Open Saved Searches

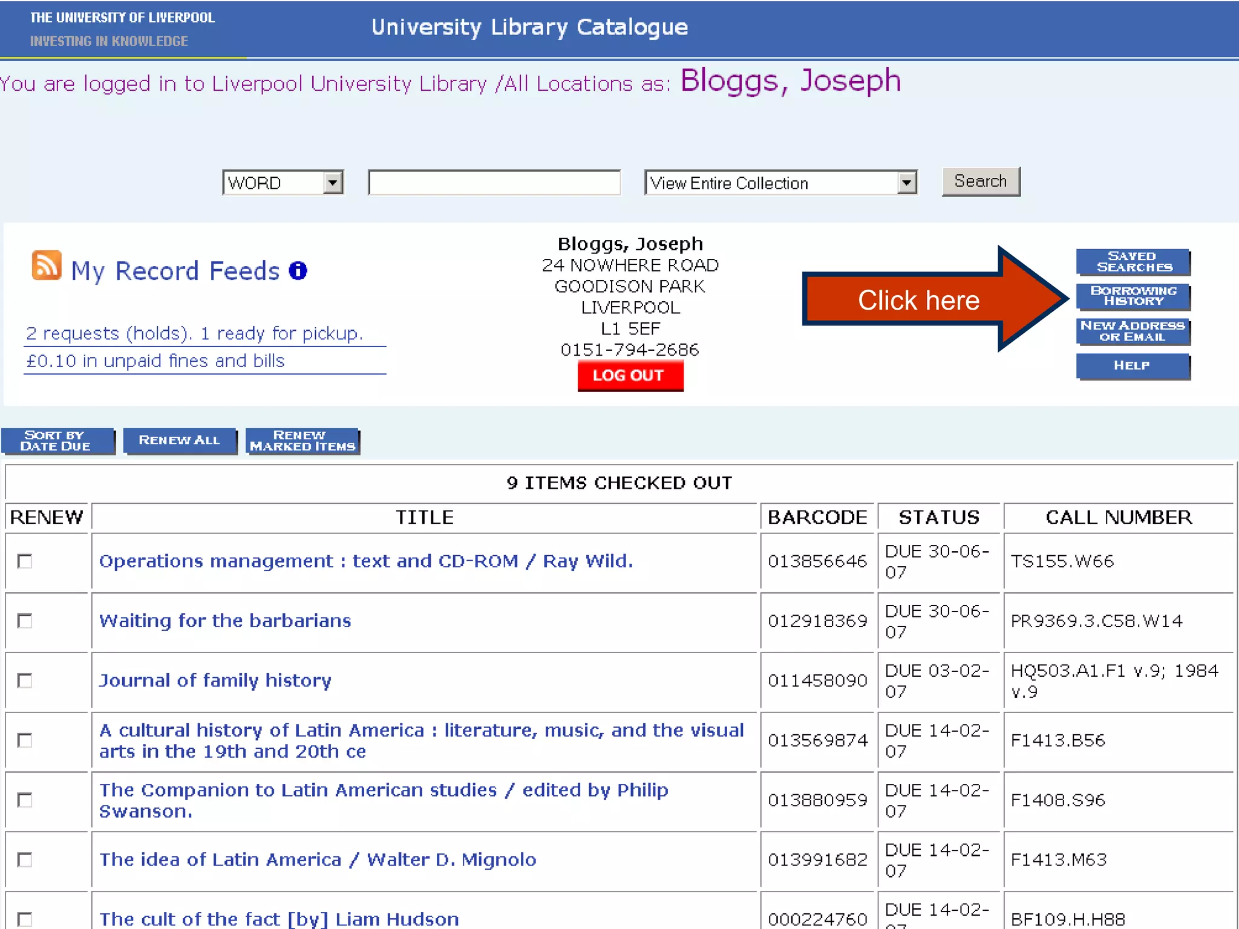tap(1133, 262)
